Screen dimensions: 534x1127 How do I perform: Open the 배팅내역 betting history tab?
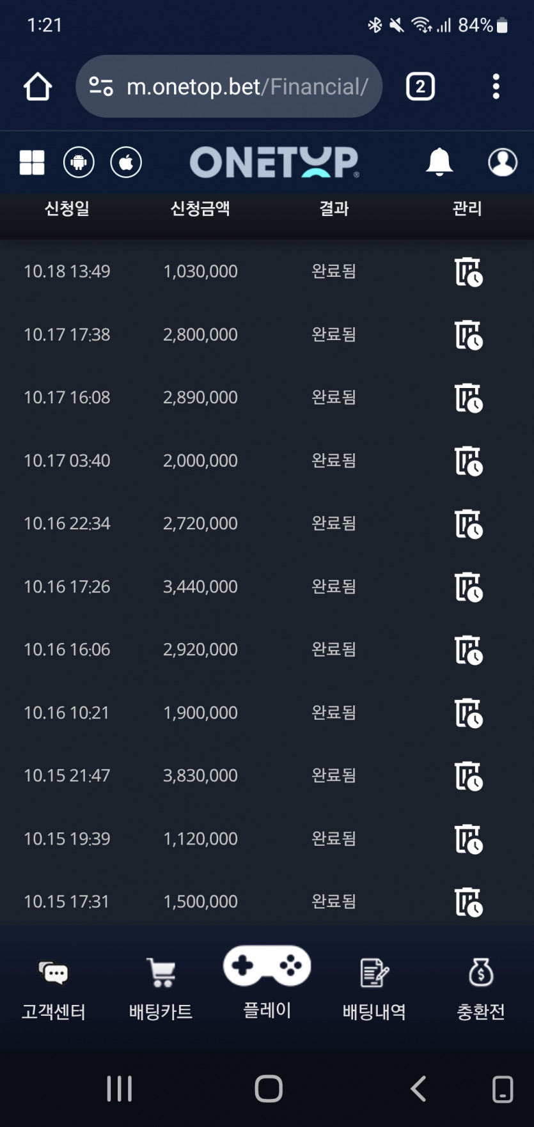tap(374, 990)
